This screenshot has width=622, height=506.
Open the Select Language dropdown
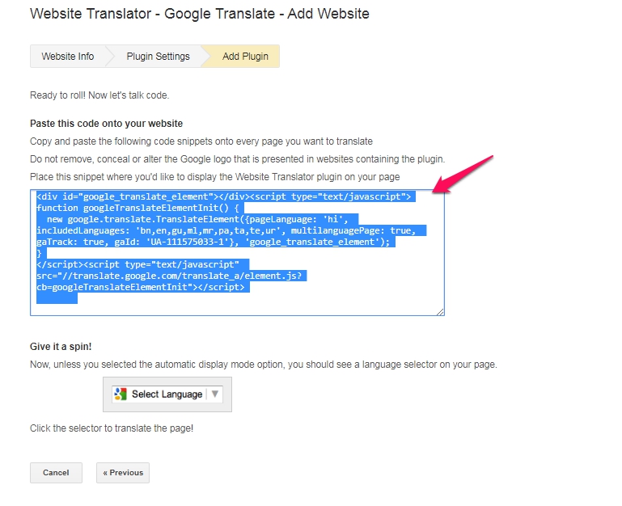click(x=167, y=394)
